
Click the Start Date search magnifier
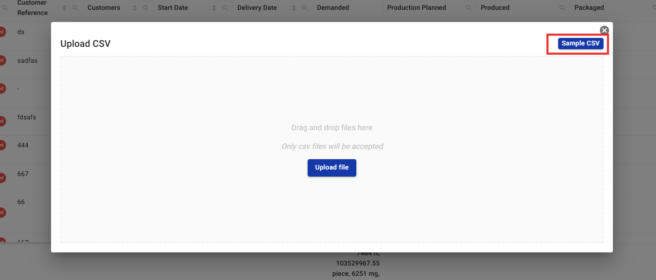tap(225, 8)
